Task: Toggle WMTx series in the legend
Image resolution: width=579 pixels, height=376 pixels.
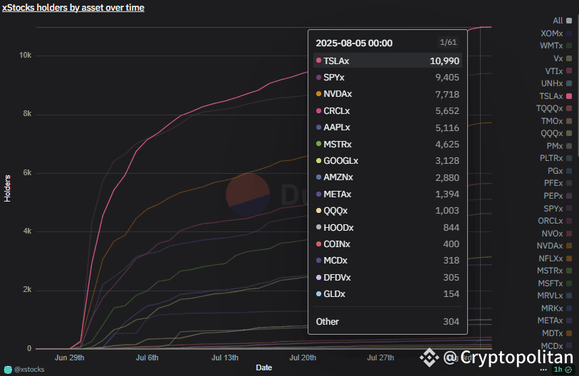Action: [x=556, y=46]
